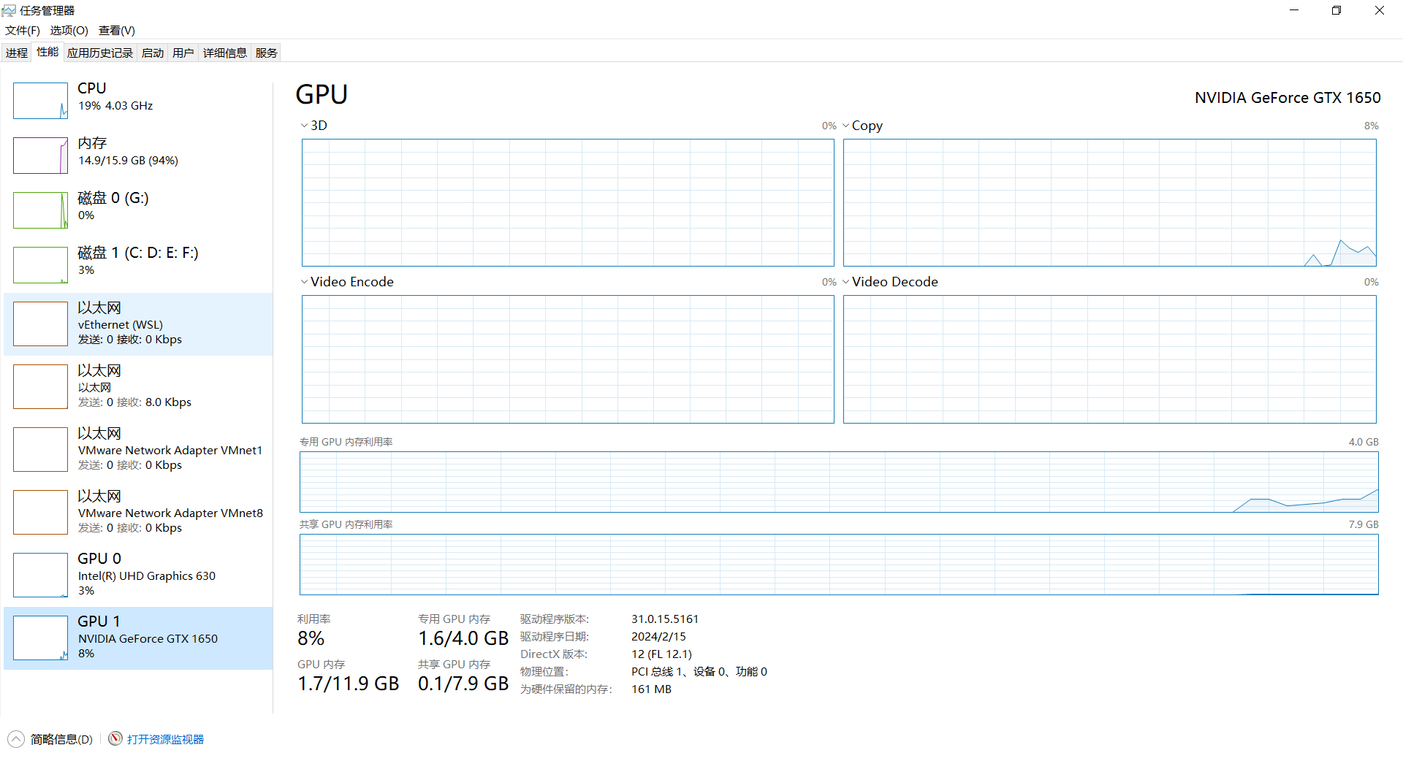Switch to the 服务 tab
The width and height of the screenshot is (1403, 761).
pyautogui.click(x=267, y=53)
